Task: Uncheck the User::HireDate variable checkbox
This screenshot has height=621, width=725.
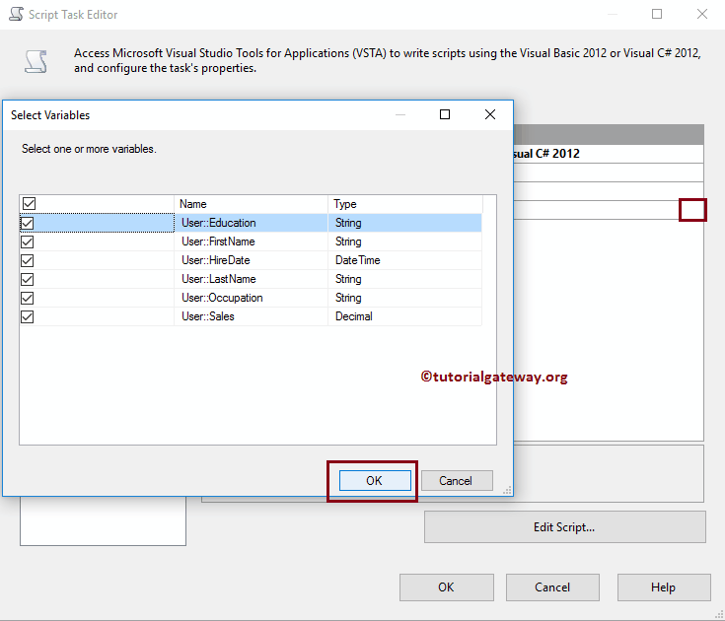Action: pos(28,260)
